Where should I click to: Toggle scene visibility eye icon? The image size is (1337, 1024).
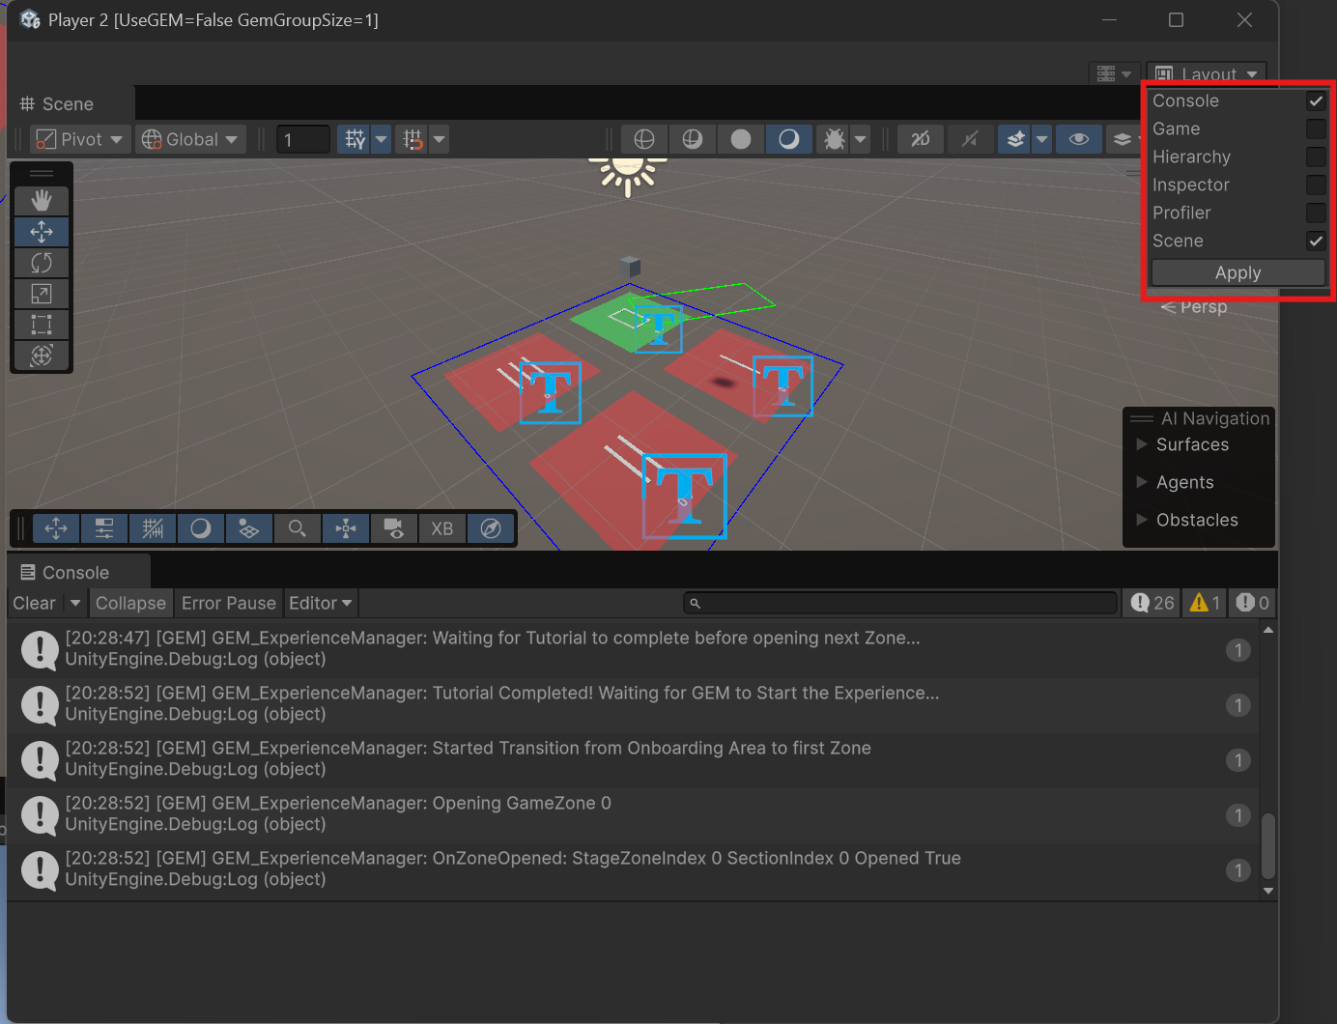pyautogui.click(x=1078, y=139)
